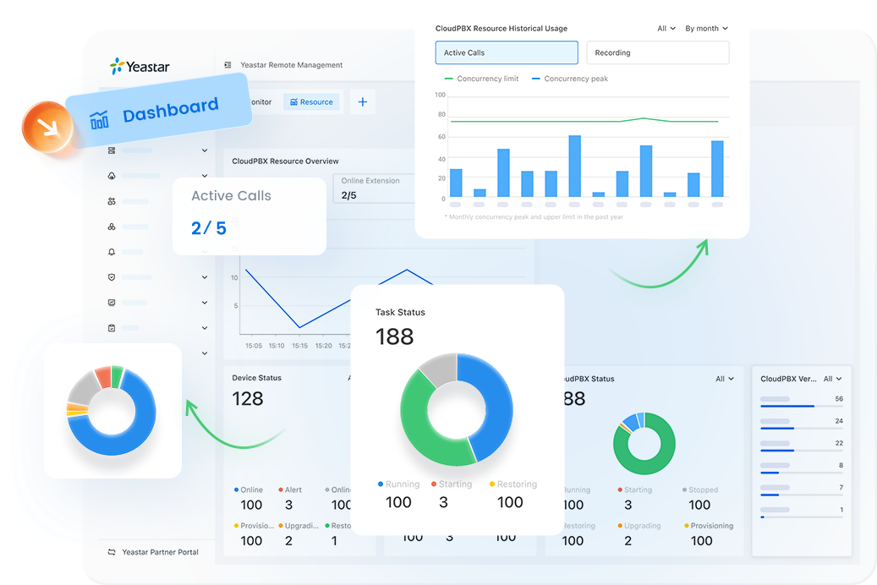
Task: Click the sidebar collapse icon near Yeastar Remote Management
Action: tap(227, 65)
